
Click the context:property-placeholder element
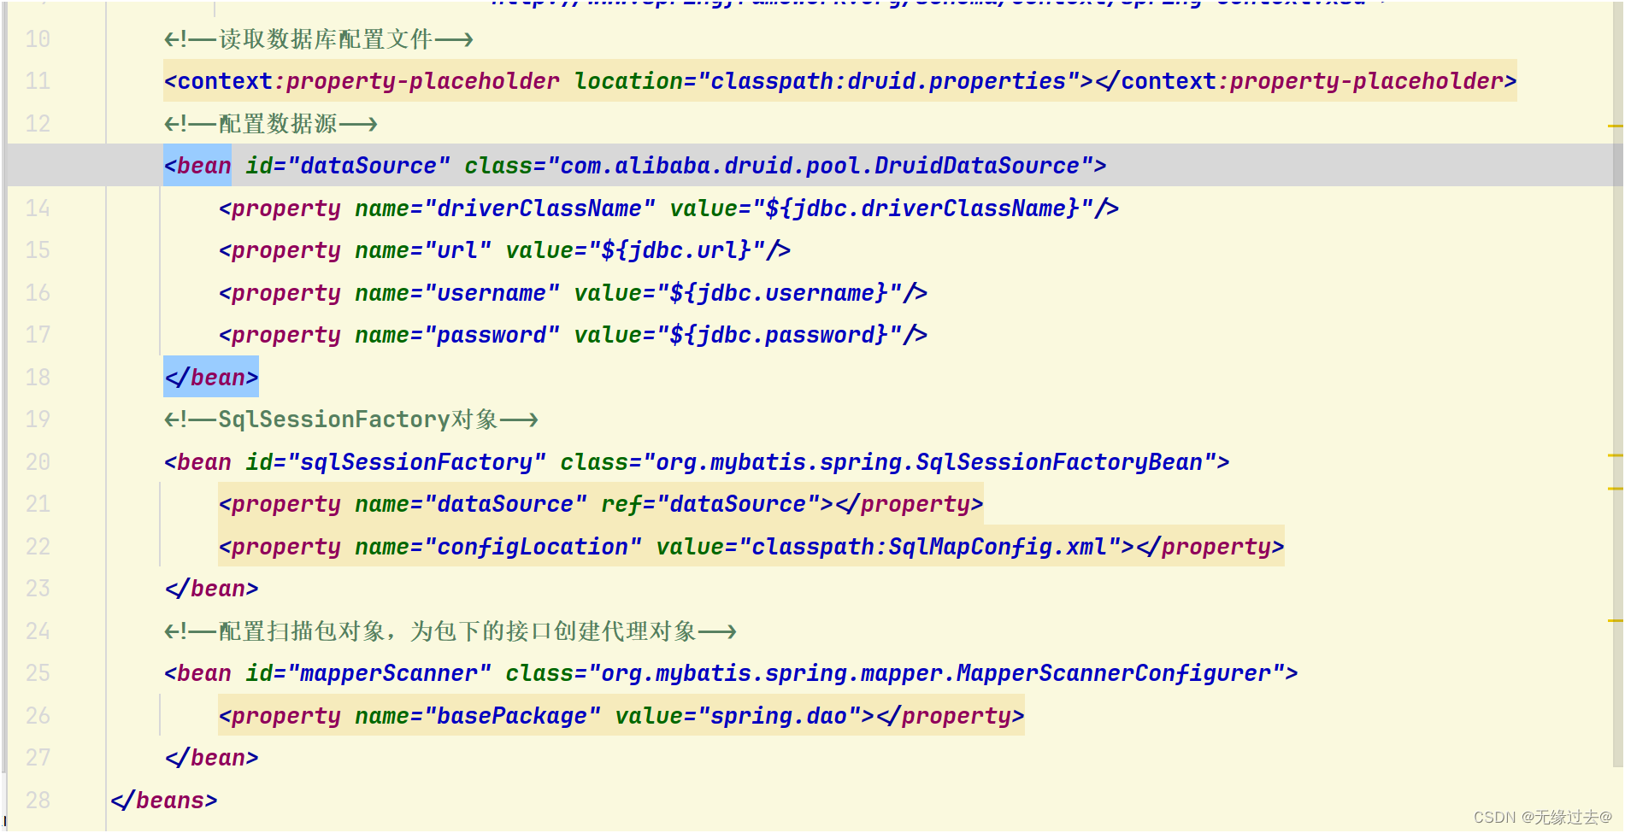pos(359,80)
